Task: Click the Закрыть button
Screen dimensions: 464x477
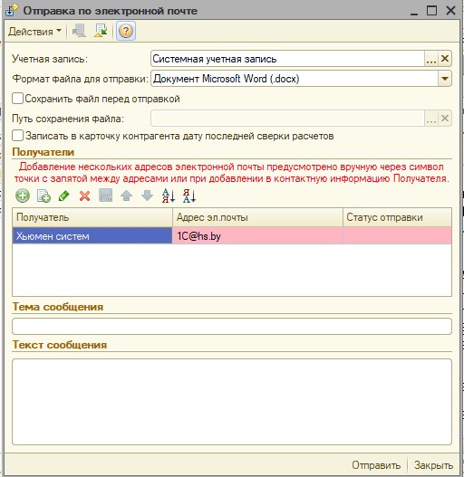Action: (433, 465)
